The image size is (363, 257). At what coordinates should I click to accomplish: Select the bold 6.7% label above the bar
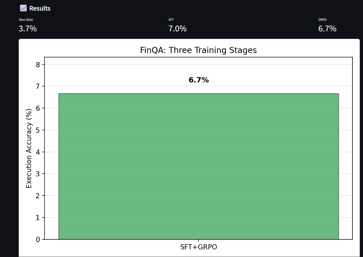pos(199,80)
